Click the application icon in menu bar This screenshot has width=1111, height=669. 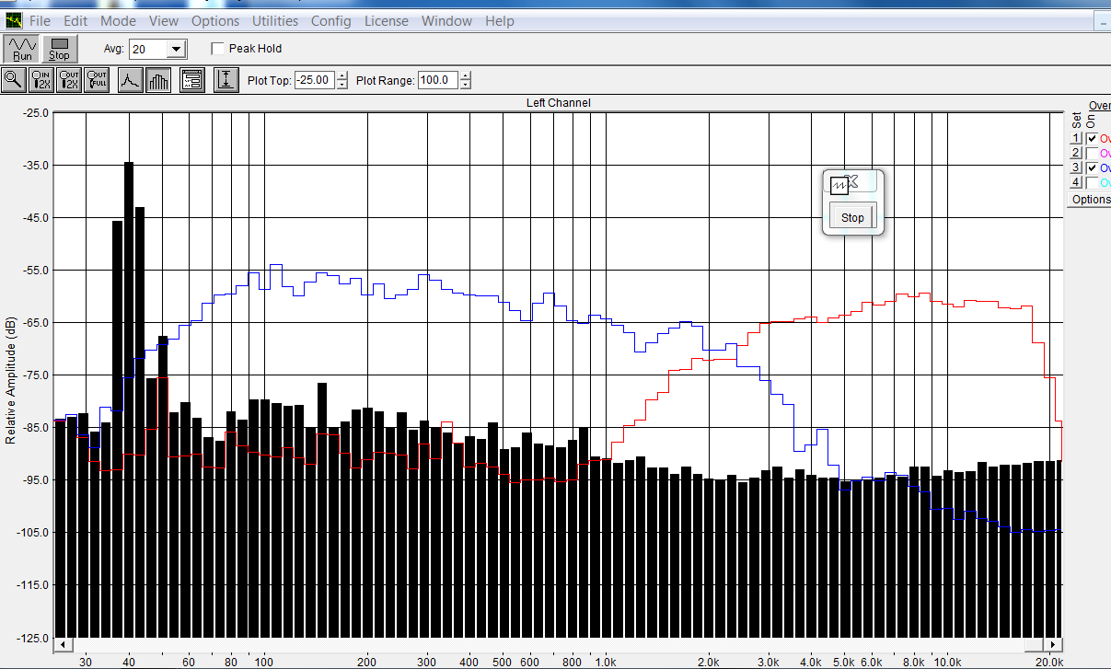[13, 20]
